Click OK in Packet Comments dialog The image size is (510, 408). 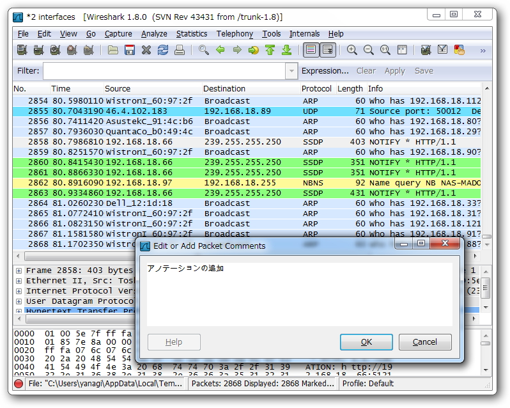coord(366,342)
